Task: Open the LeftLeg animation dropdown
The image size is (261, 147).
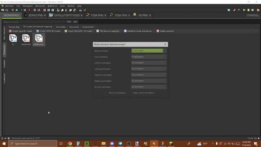Action: [x=148, y=69]
